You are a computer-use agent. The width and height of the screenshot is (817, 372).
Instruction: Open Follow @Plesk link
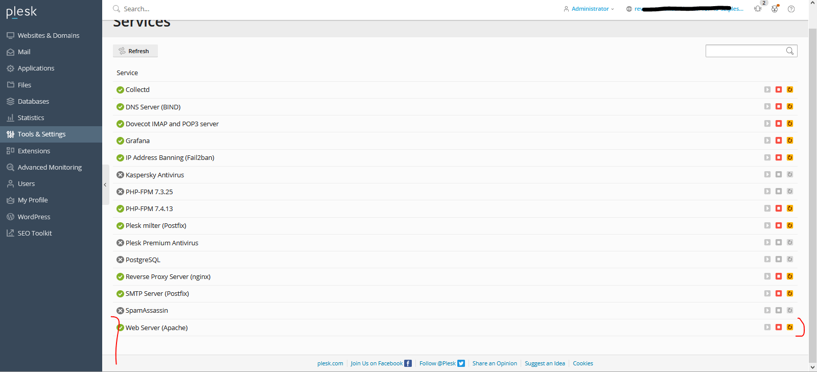pyautogui.click(x=442, y=363)
